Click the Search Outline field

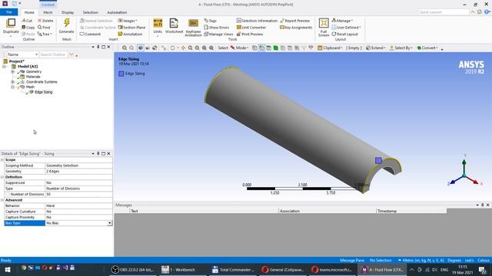pos(53,54)
